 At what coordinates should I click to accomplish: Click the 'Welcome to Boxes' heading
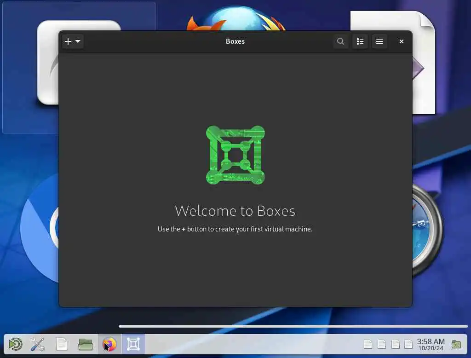(235, 211)
